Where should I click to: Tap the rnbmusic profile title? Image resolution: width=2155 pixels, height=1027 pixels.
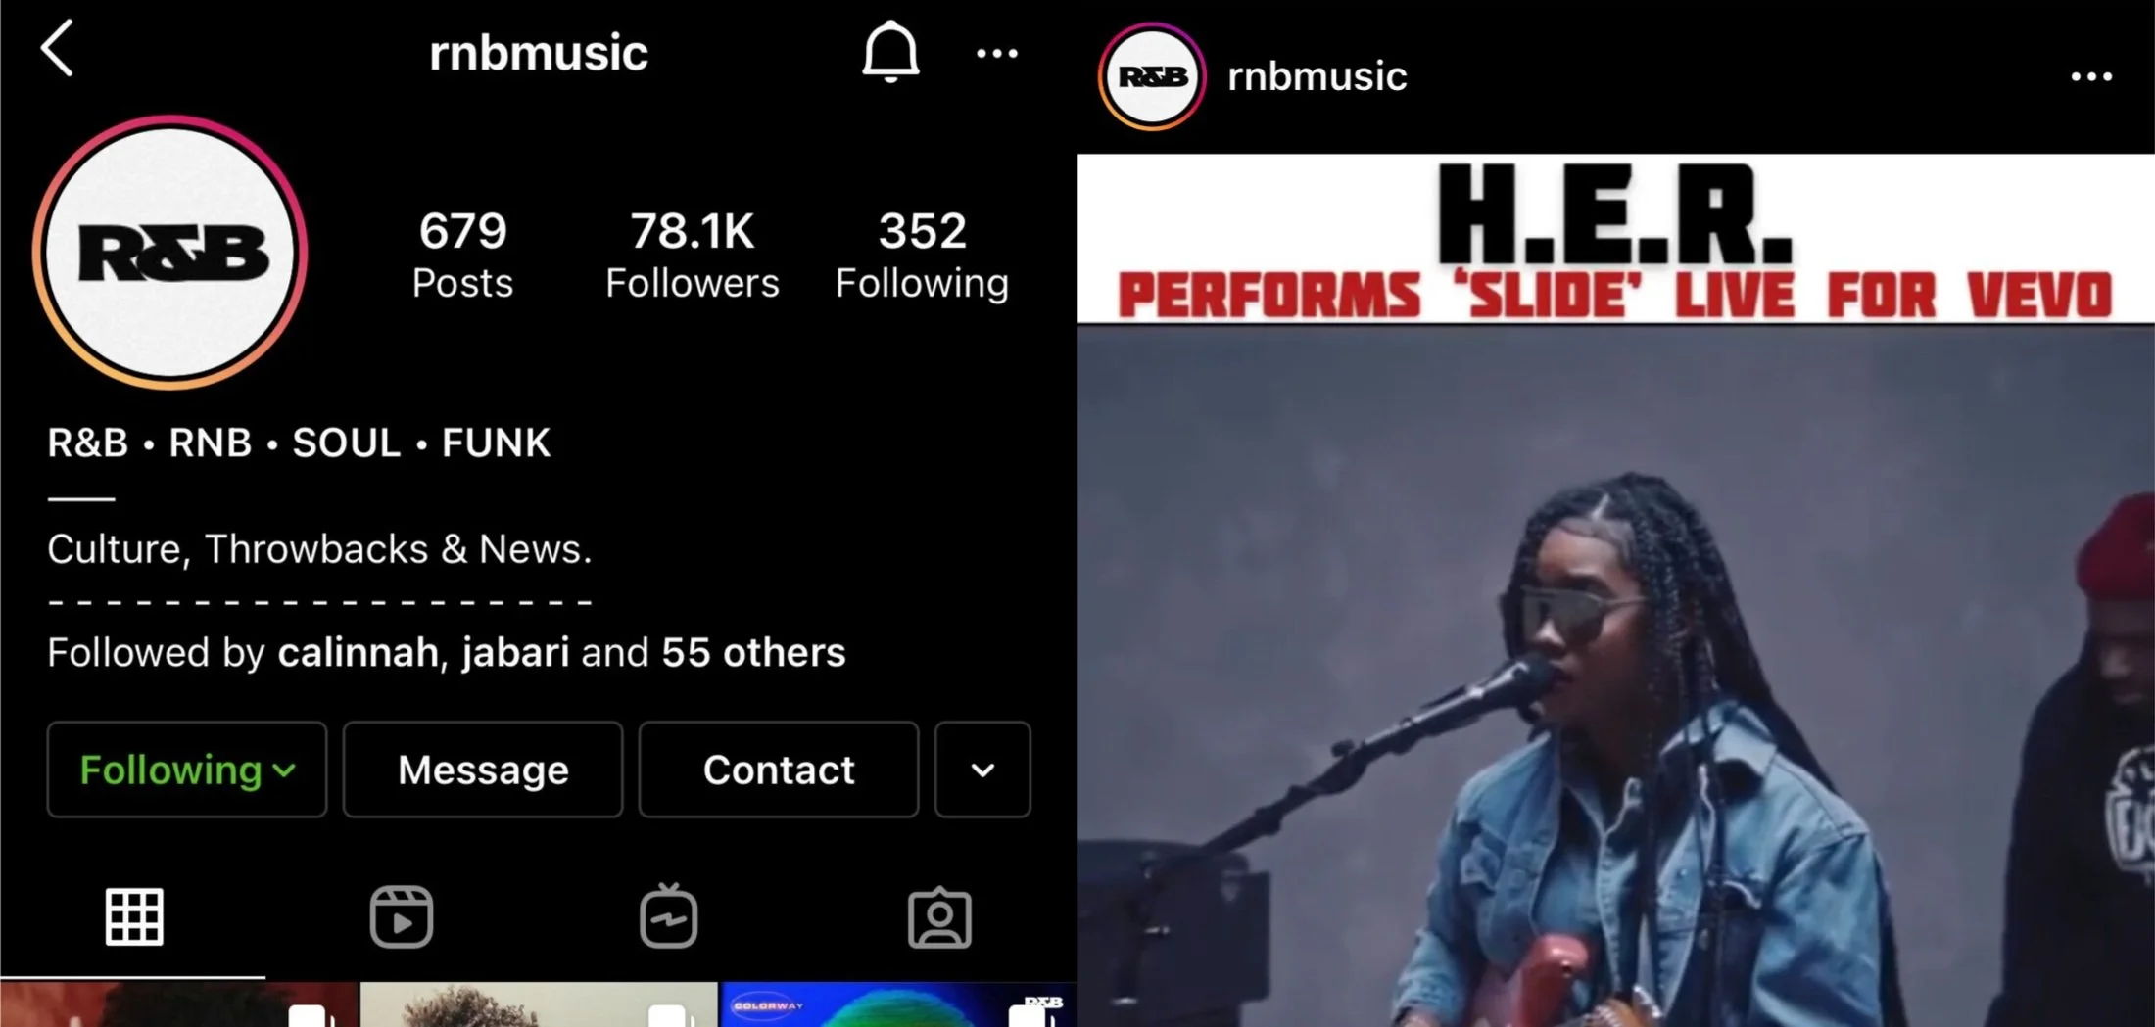click(539, 53)
